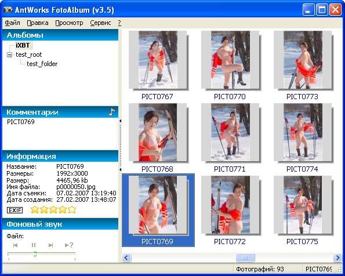Image resolution: width=345 pixels, height=276 pixels.
Task: Open EXIF data button
Action: [x=14, y=210]
